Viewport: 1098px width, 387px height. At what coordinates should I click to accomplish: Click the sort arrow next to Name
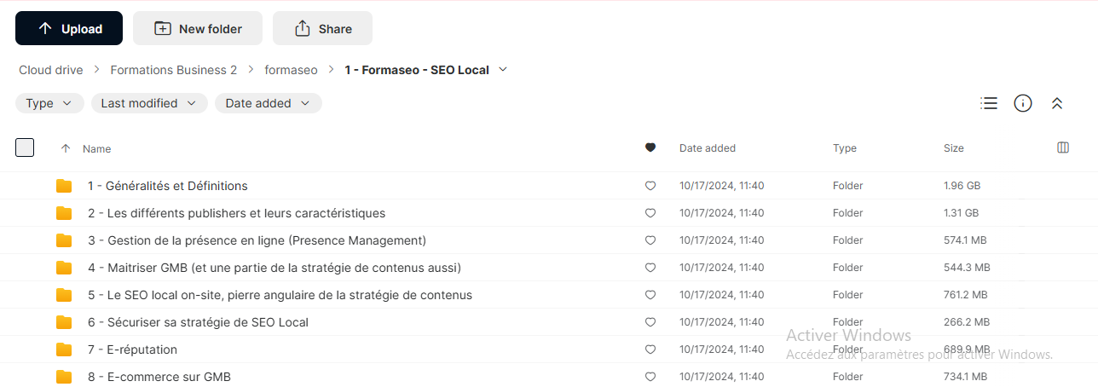(x=66, y=148)
